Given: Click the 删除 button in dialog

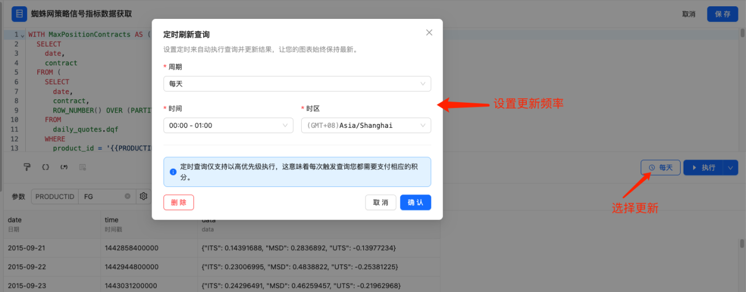Looking at the screenshot, I should pos(178,203).
